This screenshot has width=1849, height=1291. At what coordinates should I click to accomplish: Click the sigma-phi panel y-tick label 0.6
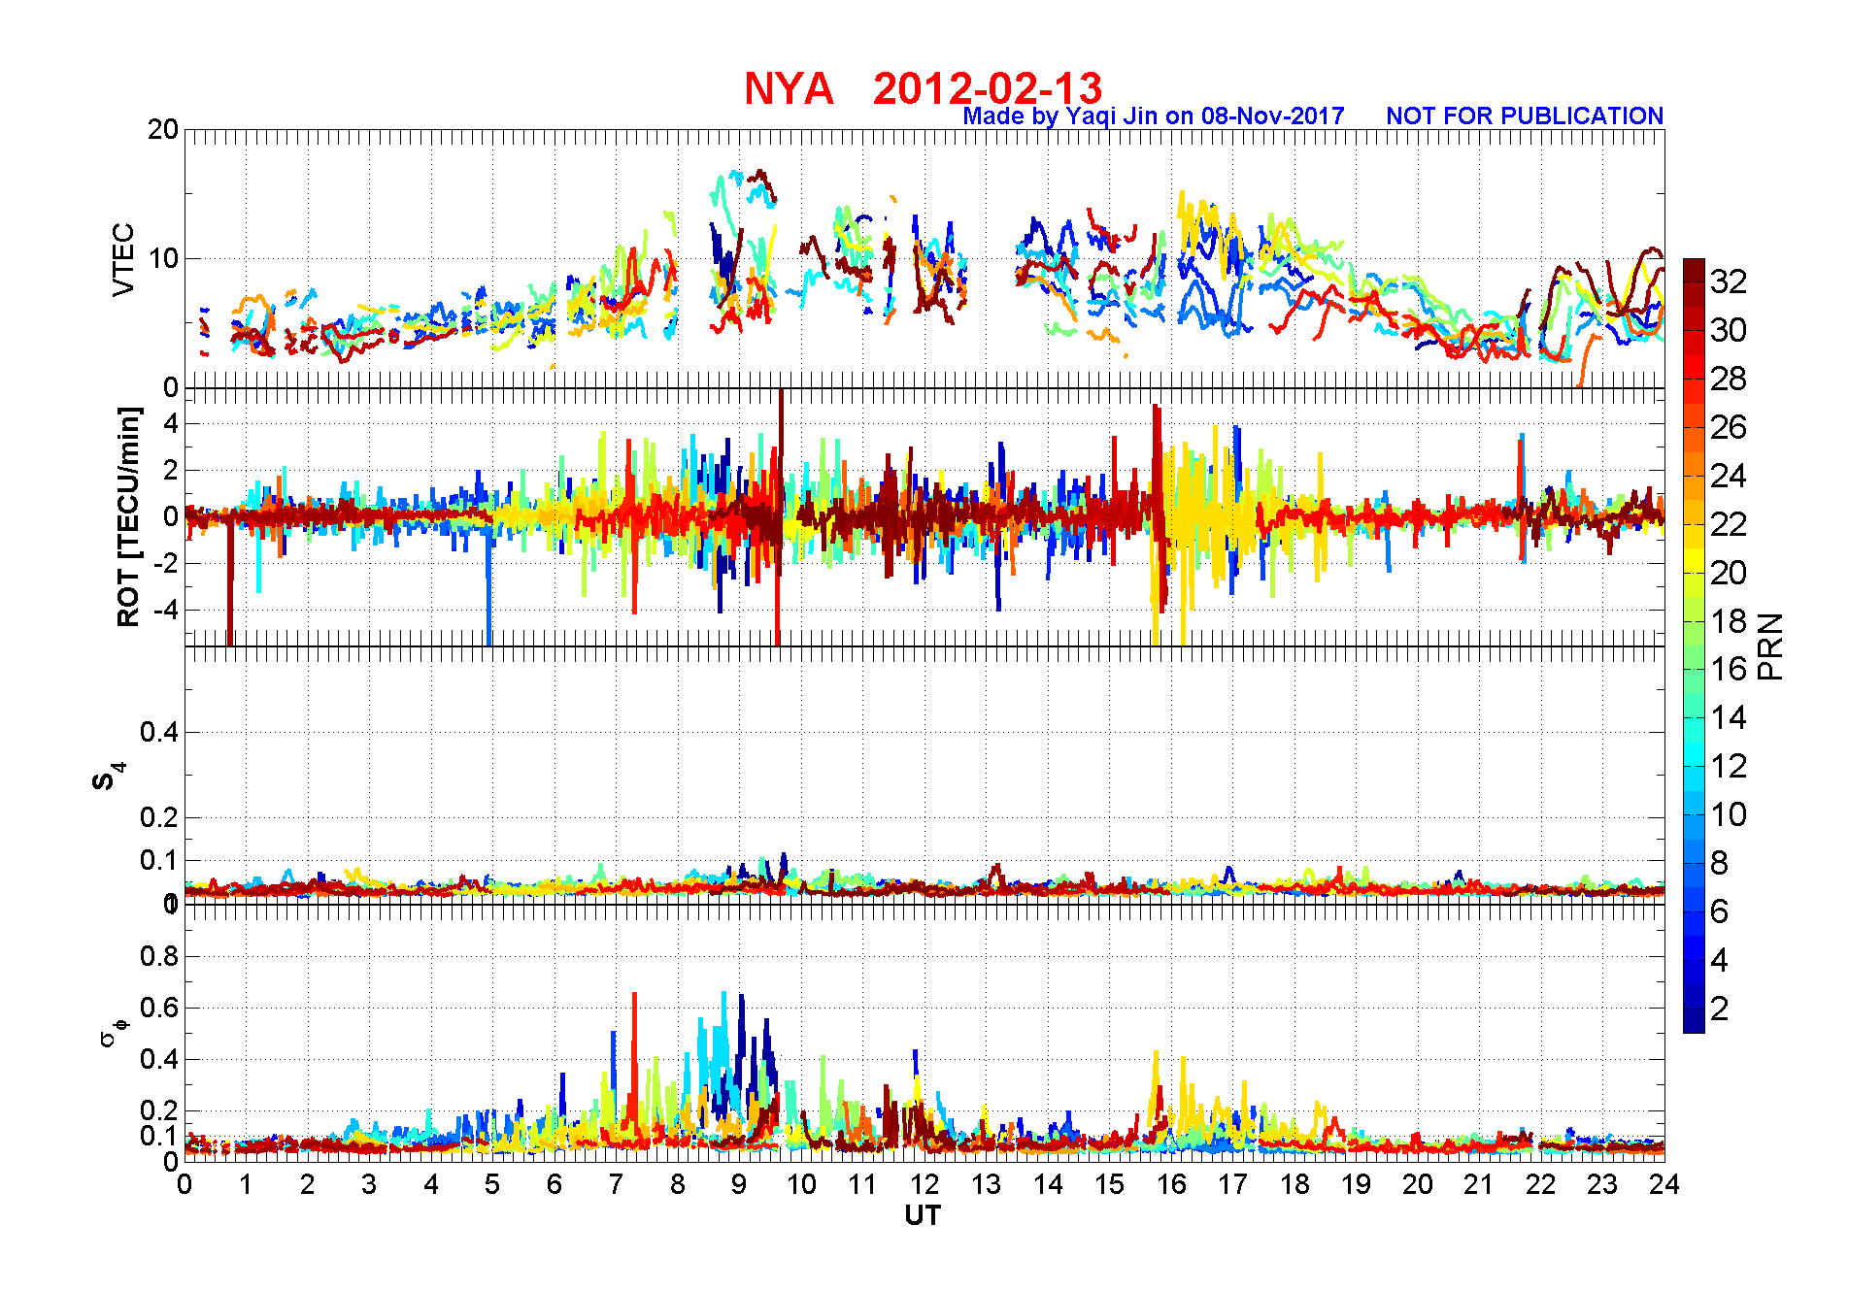159,1008
